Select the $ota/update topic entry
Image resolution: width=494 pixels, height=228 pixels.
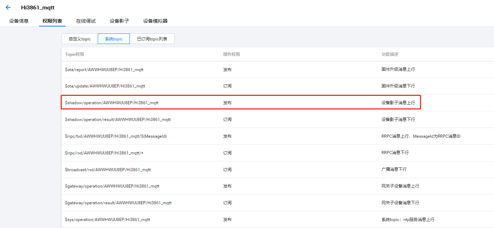(x=105, y=86)
